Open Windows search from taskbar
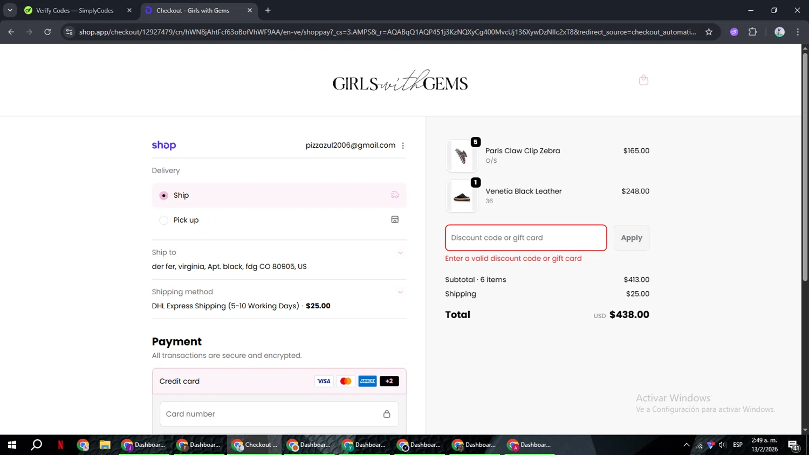 pyautogui.click(x=36, y=445)
